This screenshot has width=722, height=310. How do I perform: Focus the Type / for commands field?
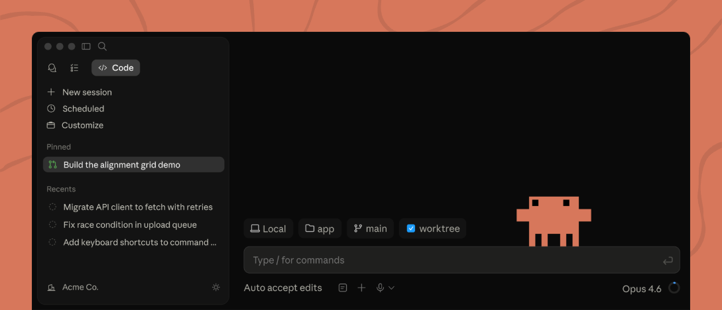pyautogui.click(x=461, y=260)
